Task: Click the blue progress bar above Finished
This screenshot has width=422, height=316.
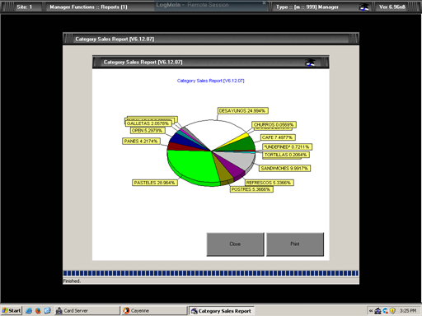Action: tap(211, 273)
